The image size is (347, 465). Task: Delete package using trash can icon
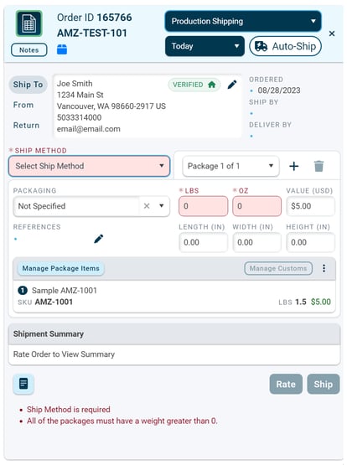click(x=319, y=166)
